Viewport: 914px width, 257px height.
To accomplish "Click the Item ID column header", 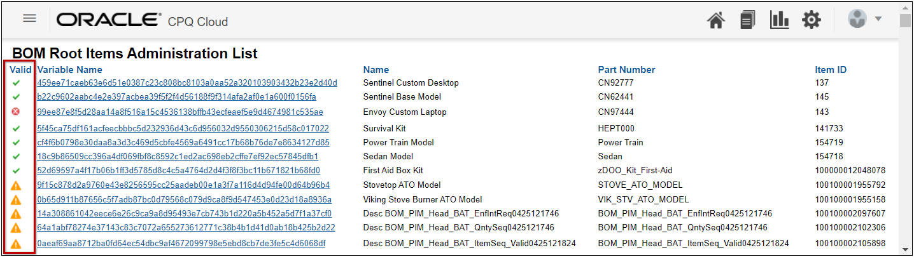I will tap(831, 70).
